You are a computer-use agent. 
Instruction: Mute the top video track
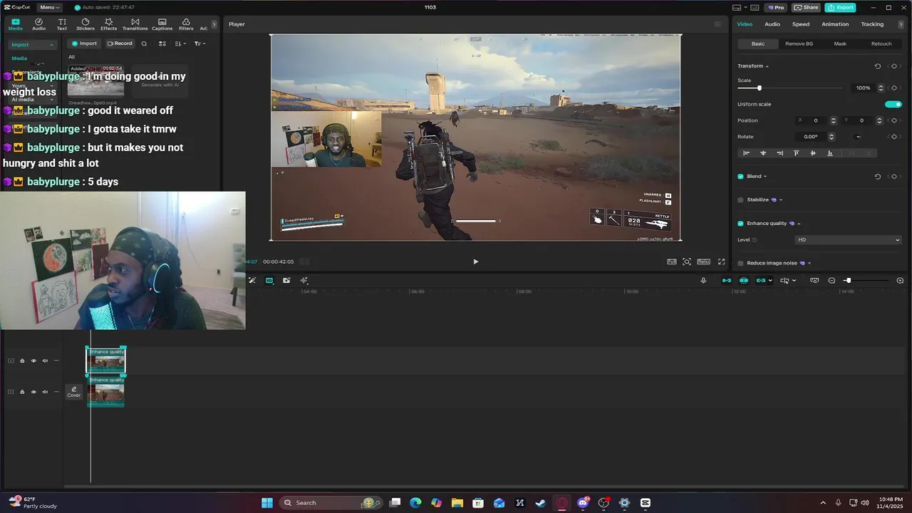click(x=45, y=361)
